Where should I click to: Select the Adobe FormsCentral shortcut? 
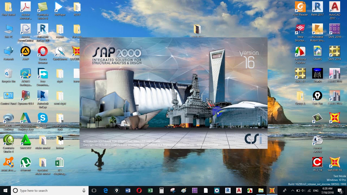25,33
